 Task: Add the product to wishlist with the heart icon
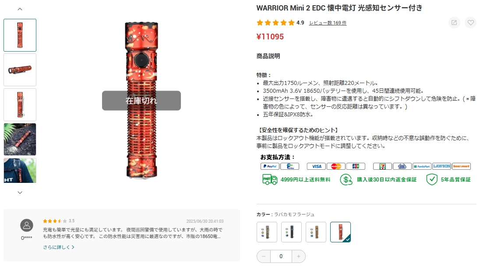[470, 23]
